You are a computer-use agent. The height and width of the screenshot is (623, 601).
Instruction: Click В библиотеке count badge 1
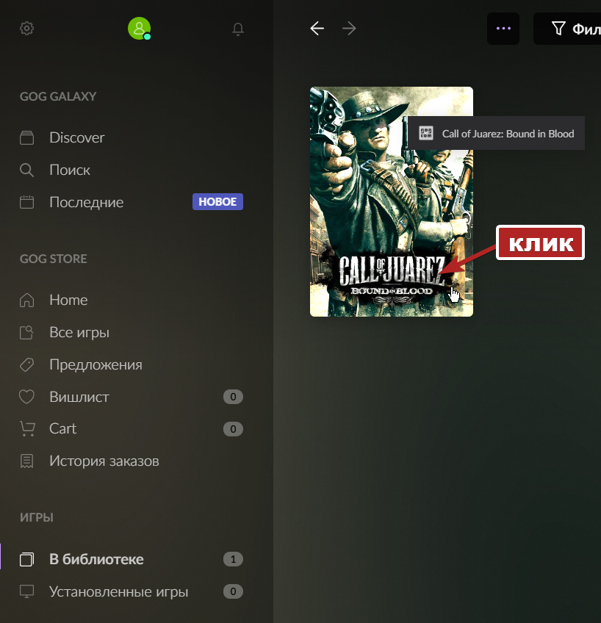pyautogui.click(x=233, y=559)
